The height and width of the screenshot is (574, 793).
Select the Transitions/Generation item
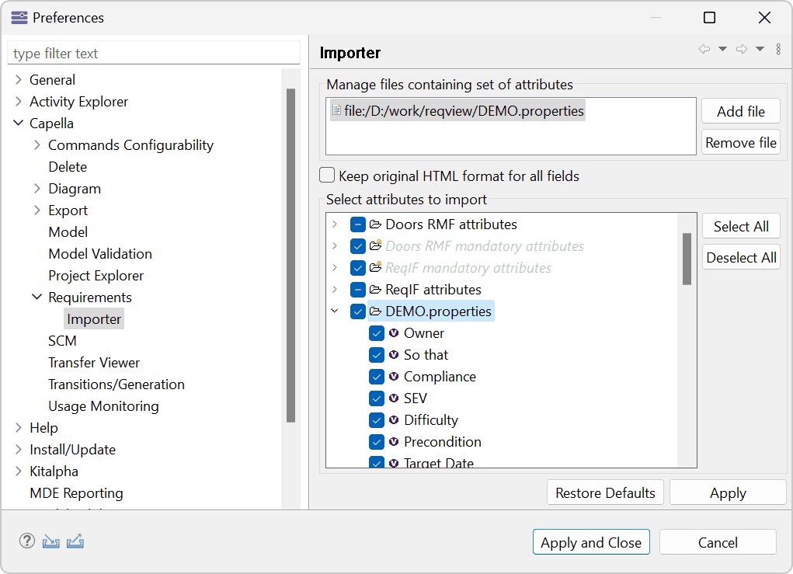[x=117, y=384]
